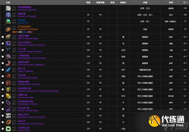Sort by the 来源 column header

point(145,2)
